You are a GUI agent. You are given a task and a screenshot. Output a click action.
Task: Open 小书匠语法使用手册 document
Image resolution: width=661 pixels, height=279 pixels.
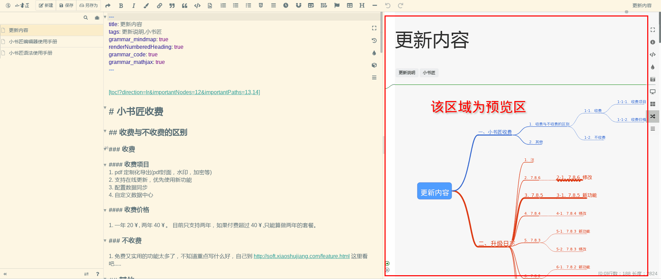(52, 53)
